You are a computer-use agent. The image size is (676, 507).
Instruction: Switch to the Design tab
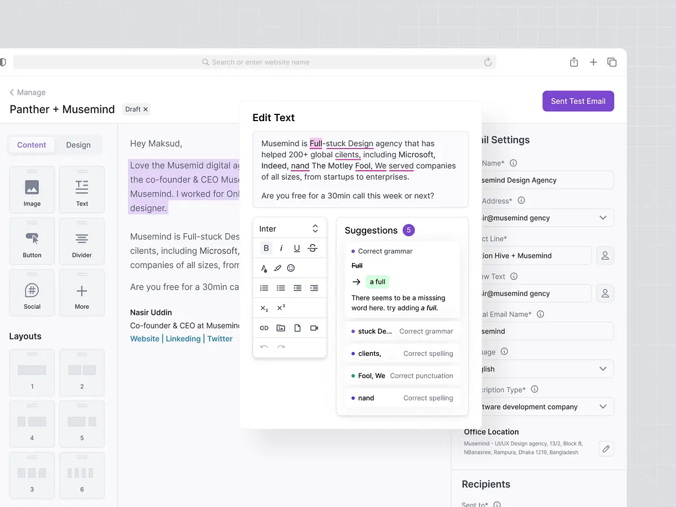tap(78, 145)
